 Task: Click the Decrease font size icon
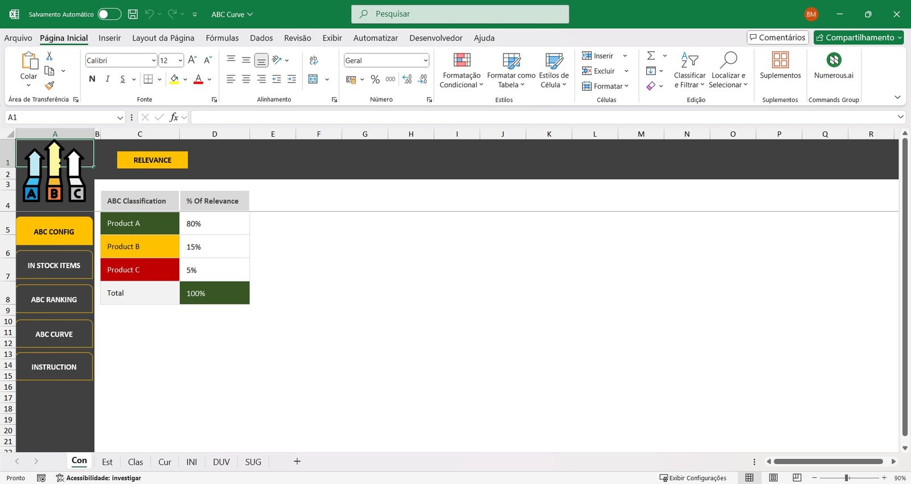(208, 60)
